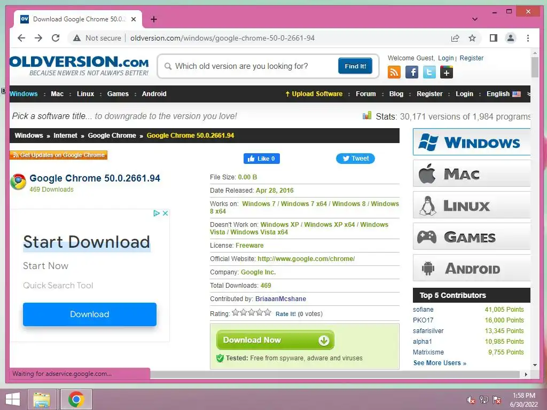Open safarisilver contributor profile
This screenshot has height=410, width=547.
[x=428, y=330]
